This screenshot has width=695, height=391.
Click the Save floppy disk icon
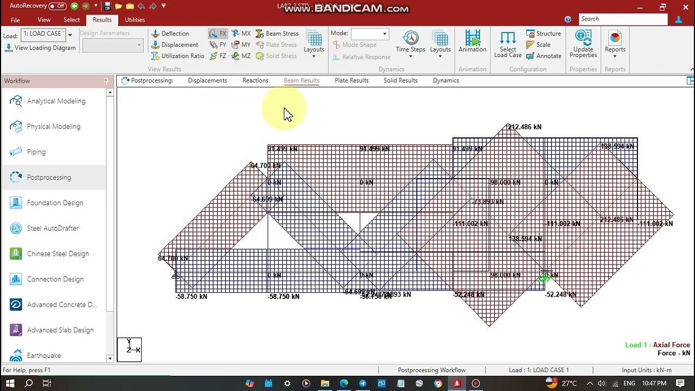(x=108, y=7)
